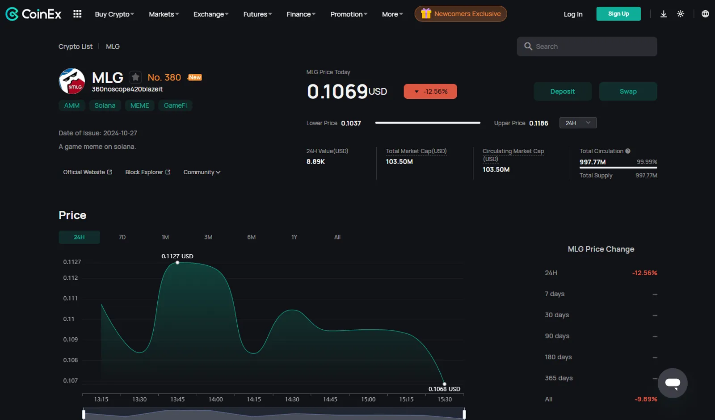Click the MLG breadcrumb text
Image resolution: width=715 pixels, height=420 pixels.
tap(113, 46)
